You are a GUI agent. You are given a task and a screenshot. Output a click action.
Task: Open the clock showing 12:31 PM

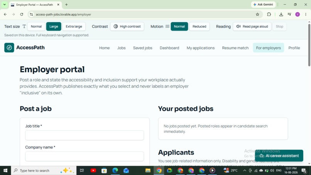(x=291, y=170)
